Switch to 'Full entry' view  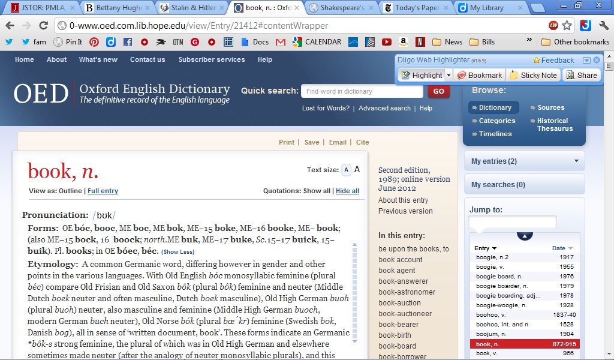point(103,191)
